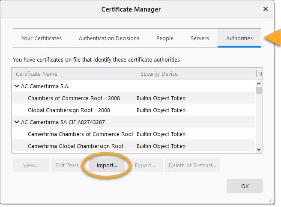Select Camerfirma Chambers of Commerce Root entry
This screenshot has width=281, height=207.
81,134
